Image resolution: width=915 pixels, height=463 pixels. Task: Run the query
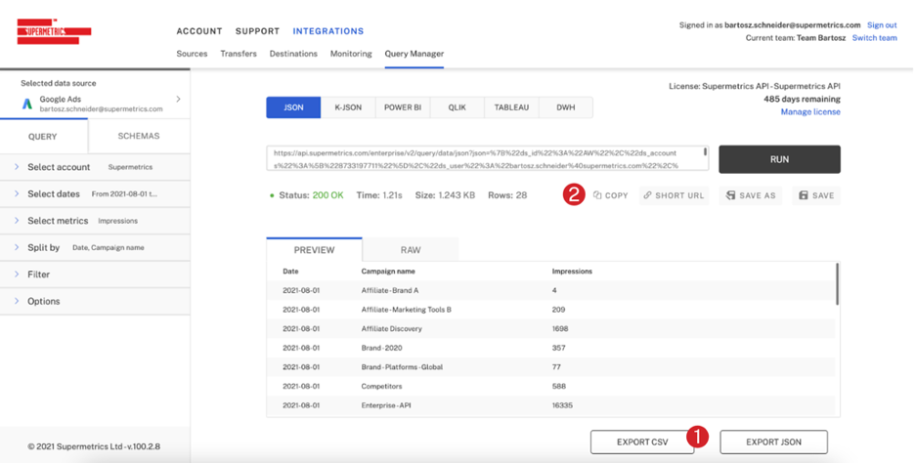pos(779,159)
